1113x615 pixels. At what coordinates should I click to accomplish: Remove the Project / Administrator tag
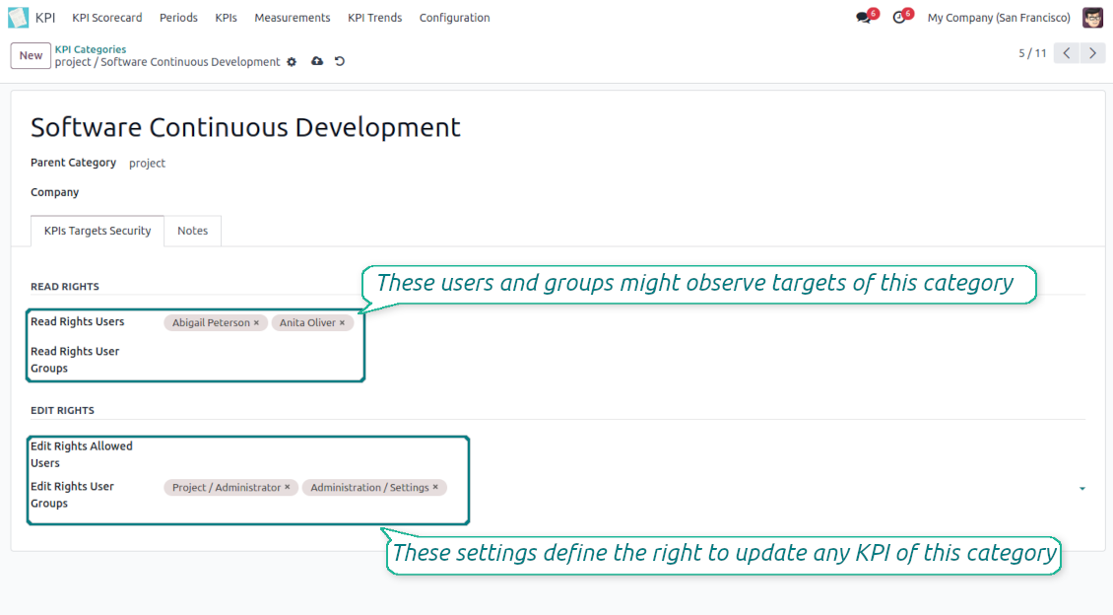(288, 487)
